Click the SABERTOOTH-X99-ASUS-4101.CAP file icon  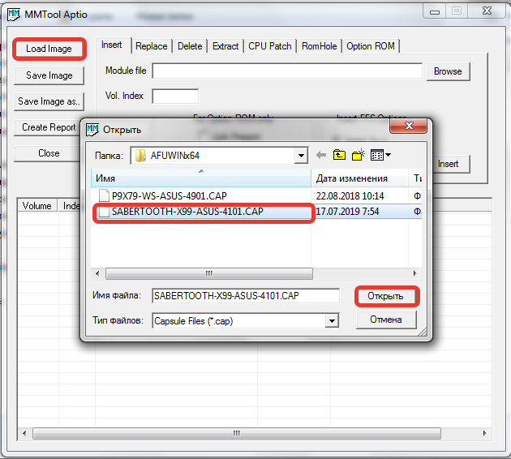coord(104,212)
